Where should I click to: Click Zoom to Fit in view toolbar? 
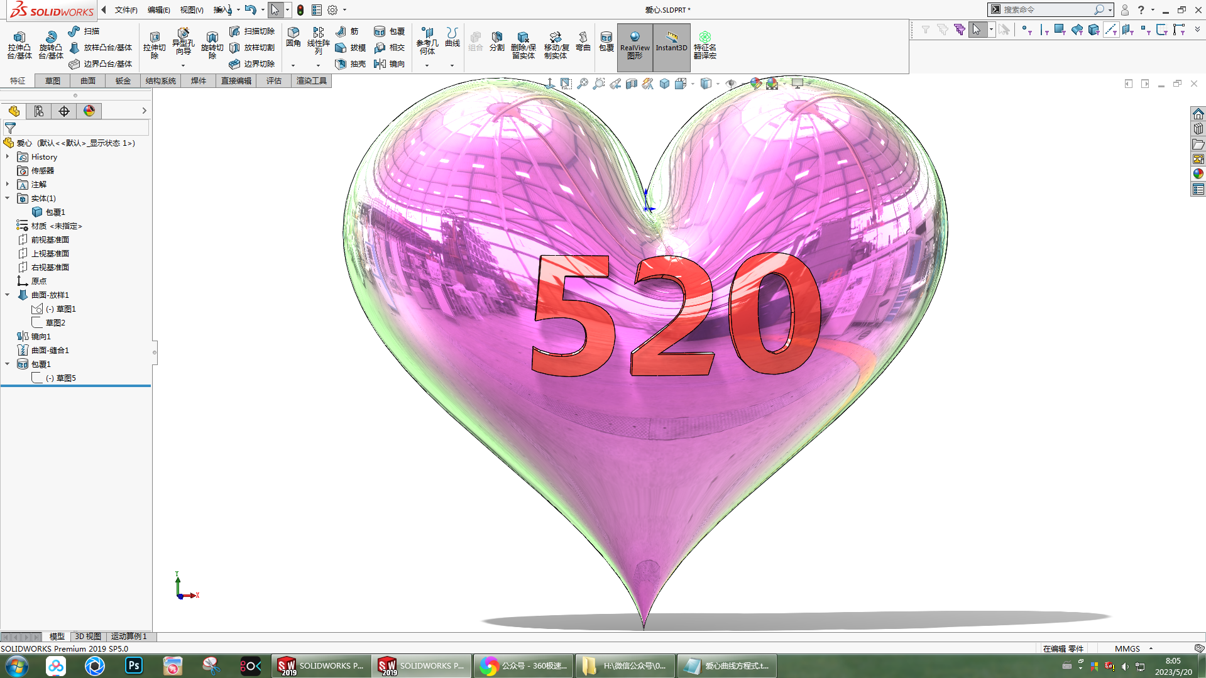(x=583, y=84)
